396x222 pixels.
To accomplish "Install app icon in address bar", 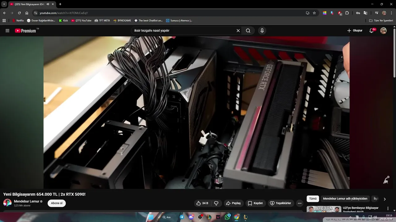I will (308, 13).
